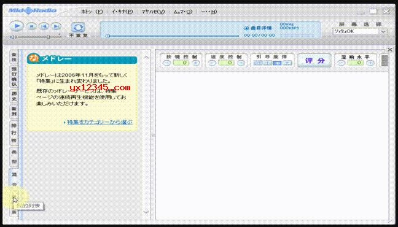Select second 引导旋律 guide melody option

click(x=268, y=63)
